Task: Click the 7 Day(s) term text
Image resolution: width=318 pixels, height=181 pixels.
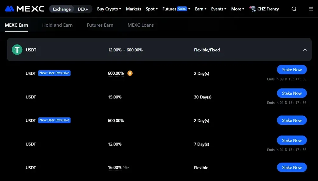Action: 201,144
